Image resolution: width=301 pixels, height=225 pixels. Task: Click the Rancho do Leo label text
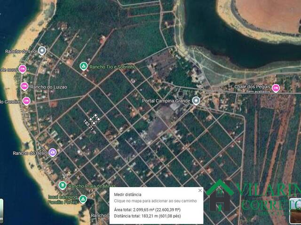(21, 52)
